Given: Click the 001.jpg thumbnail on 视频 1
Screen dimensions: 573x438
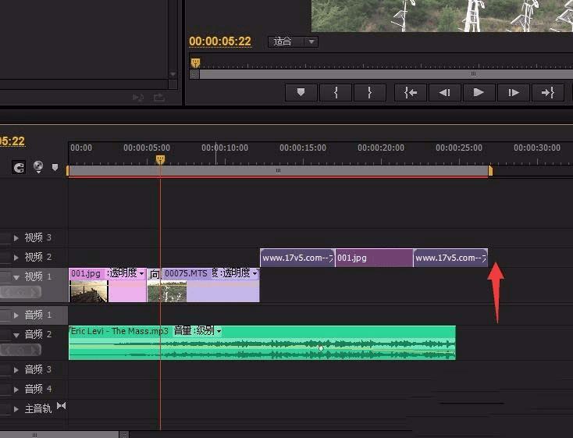Looking at the screenshot, I should tap(89, 291).
